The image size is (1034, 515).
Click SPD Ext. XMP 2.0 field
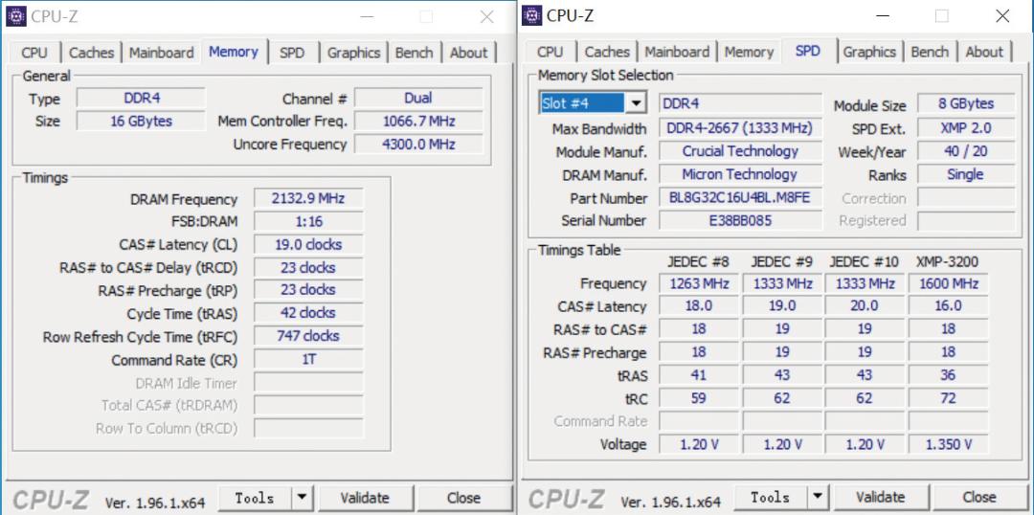click(966, 128)
